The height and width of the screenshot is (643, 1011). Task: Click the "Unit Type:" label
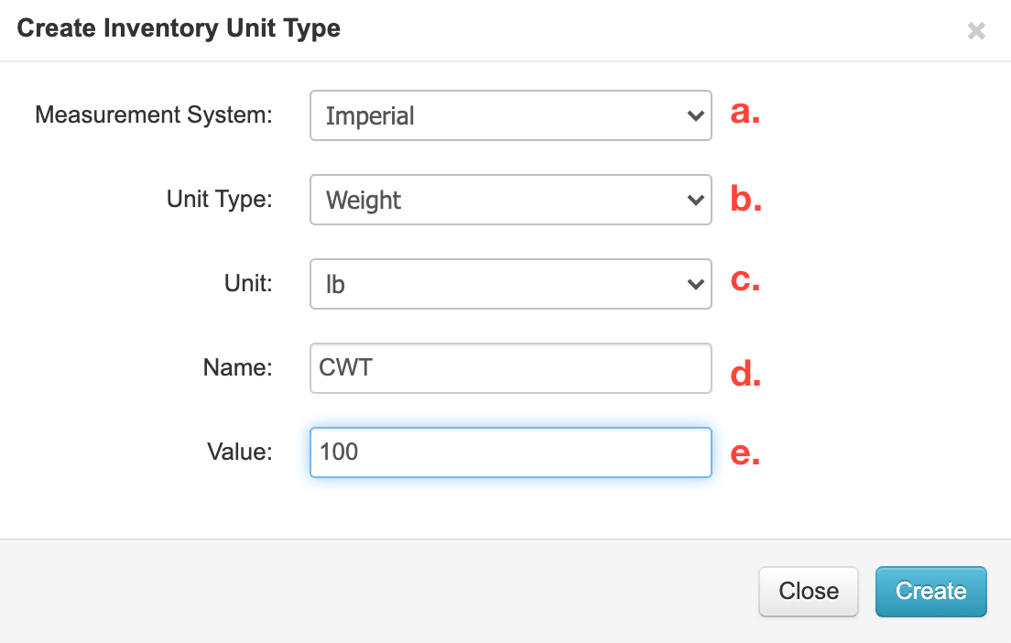coord(220,199)
